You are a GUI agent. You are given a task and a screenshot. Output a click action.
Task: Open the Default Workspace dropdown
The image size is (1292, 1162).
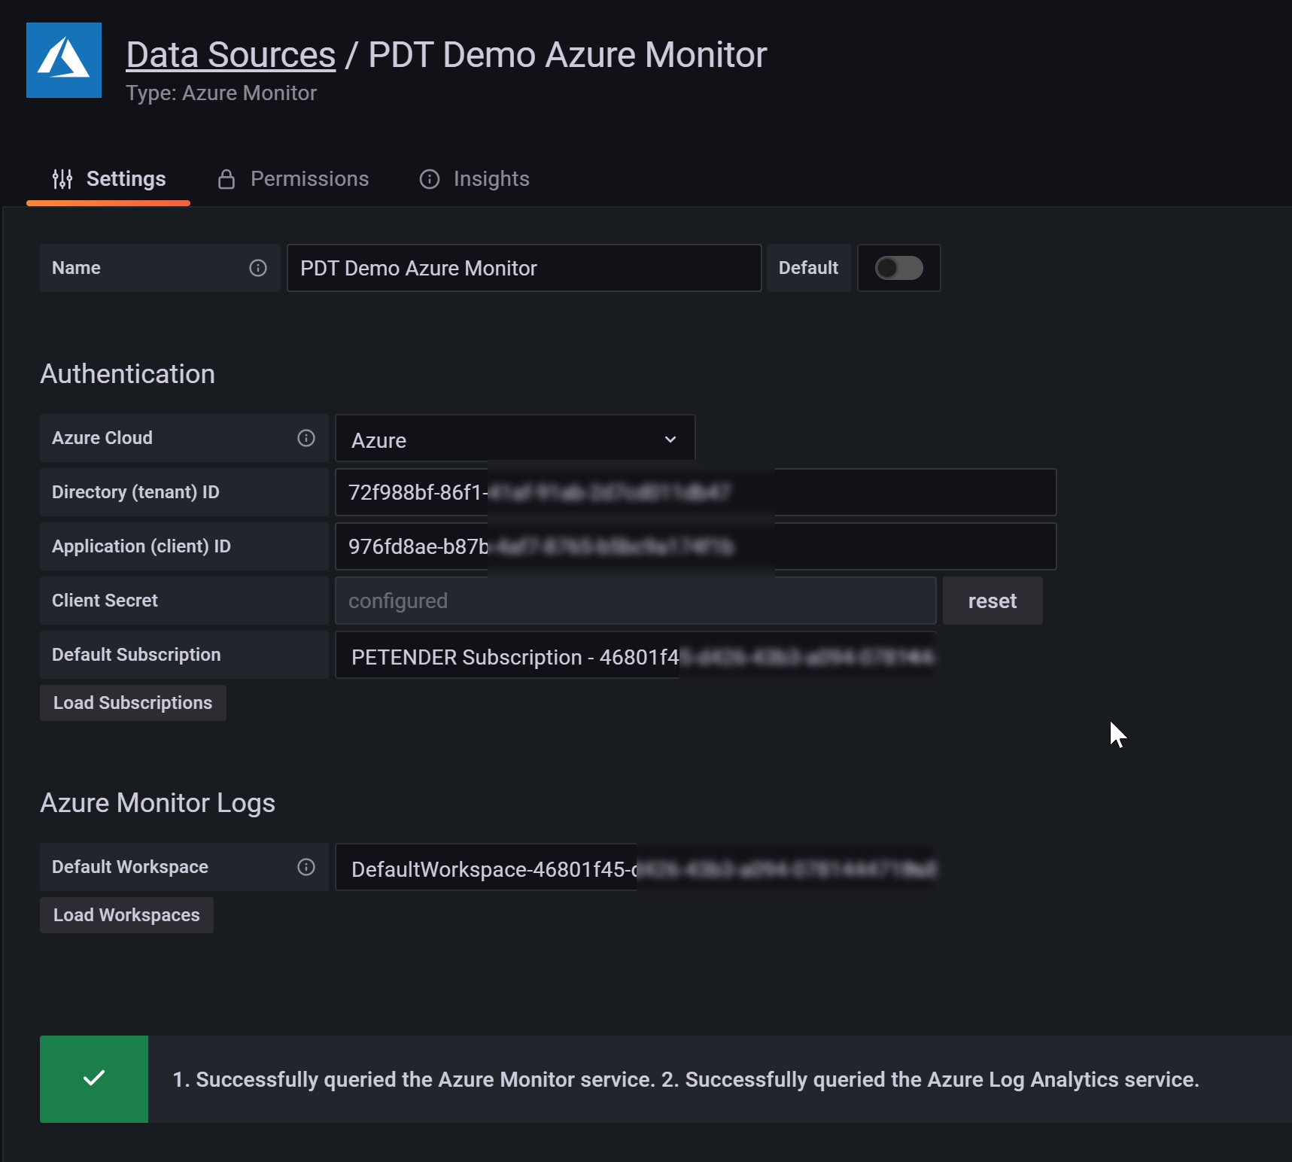pyautogui.click(x=636, y=868)
